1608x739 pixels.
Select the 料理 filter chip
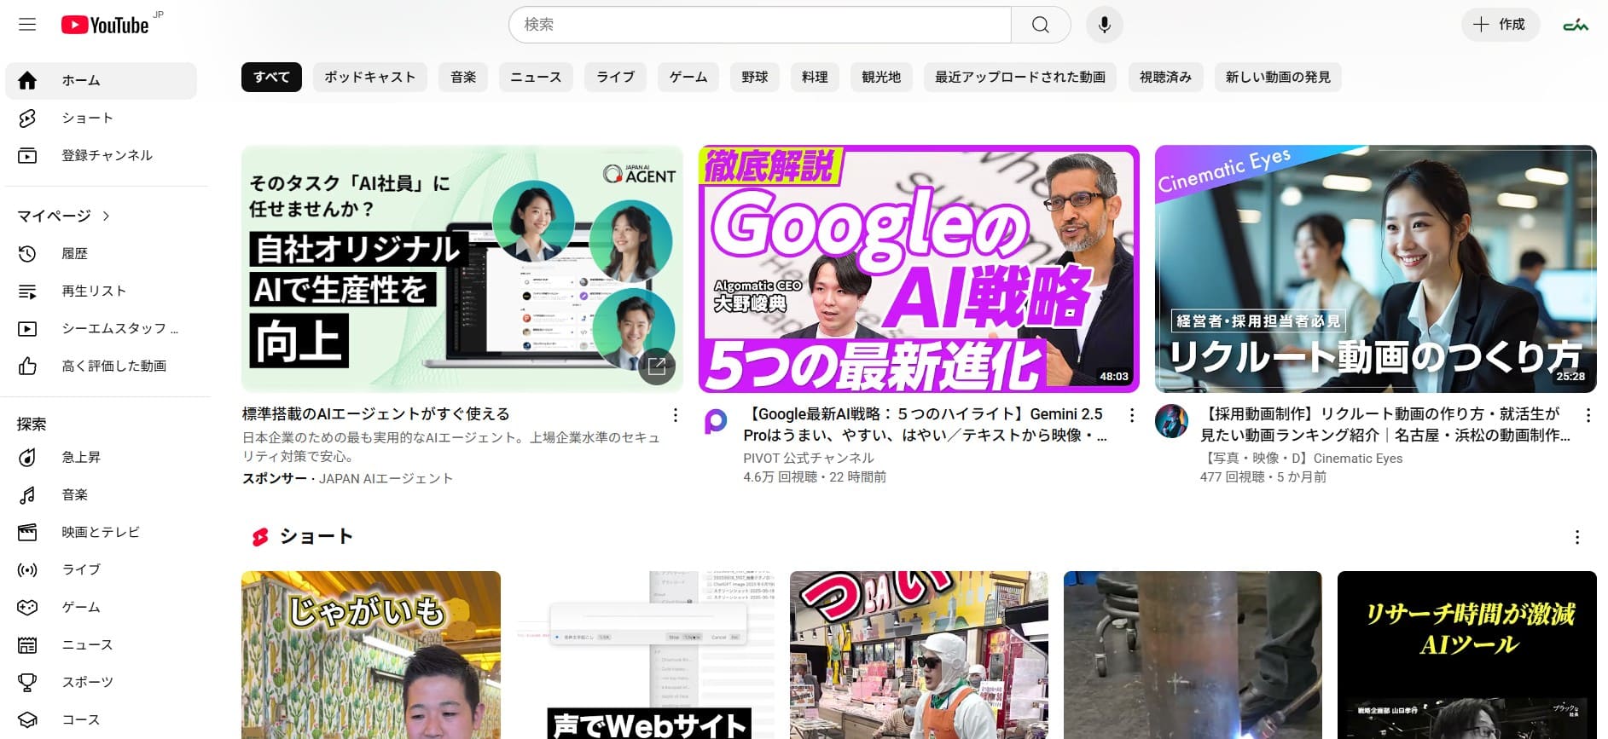click(815, 77)
